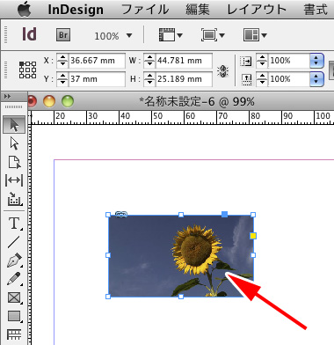Image resolution: width=334 pixels, height=345 pixels.
Task: Choose the Type tool
Action: [14, 224]
